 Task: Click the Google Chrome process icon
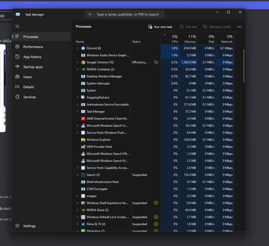click(83, 63)
